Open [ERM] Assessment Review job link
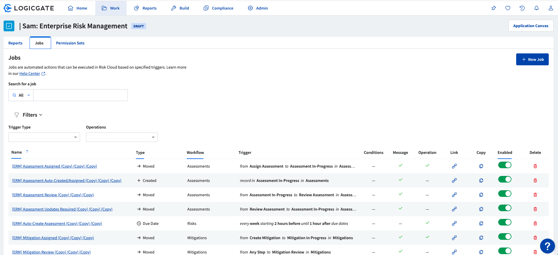 [53, 195]
